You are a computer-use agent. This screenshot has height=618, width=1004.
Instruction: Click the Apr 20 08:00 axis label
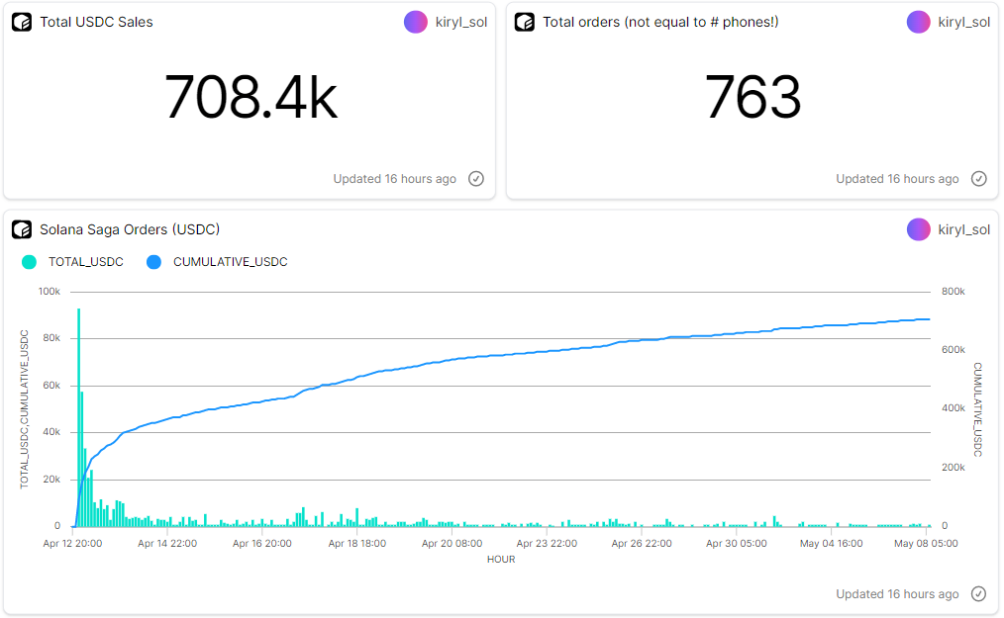tap(452, 544)
